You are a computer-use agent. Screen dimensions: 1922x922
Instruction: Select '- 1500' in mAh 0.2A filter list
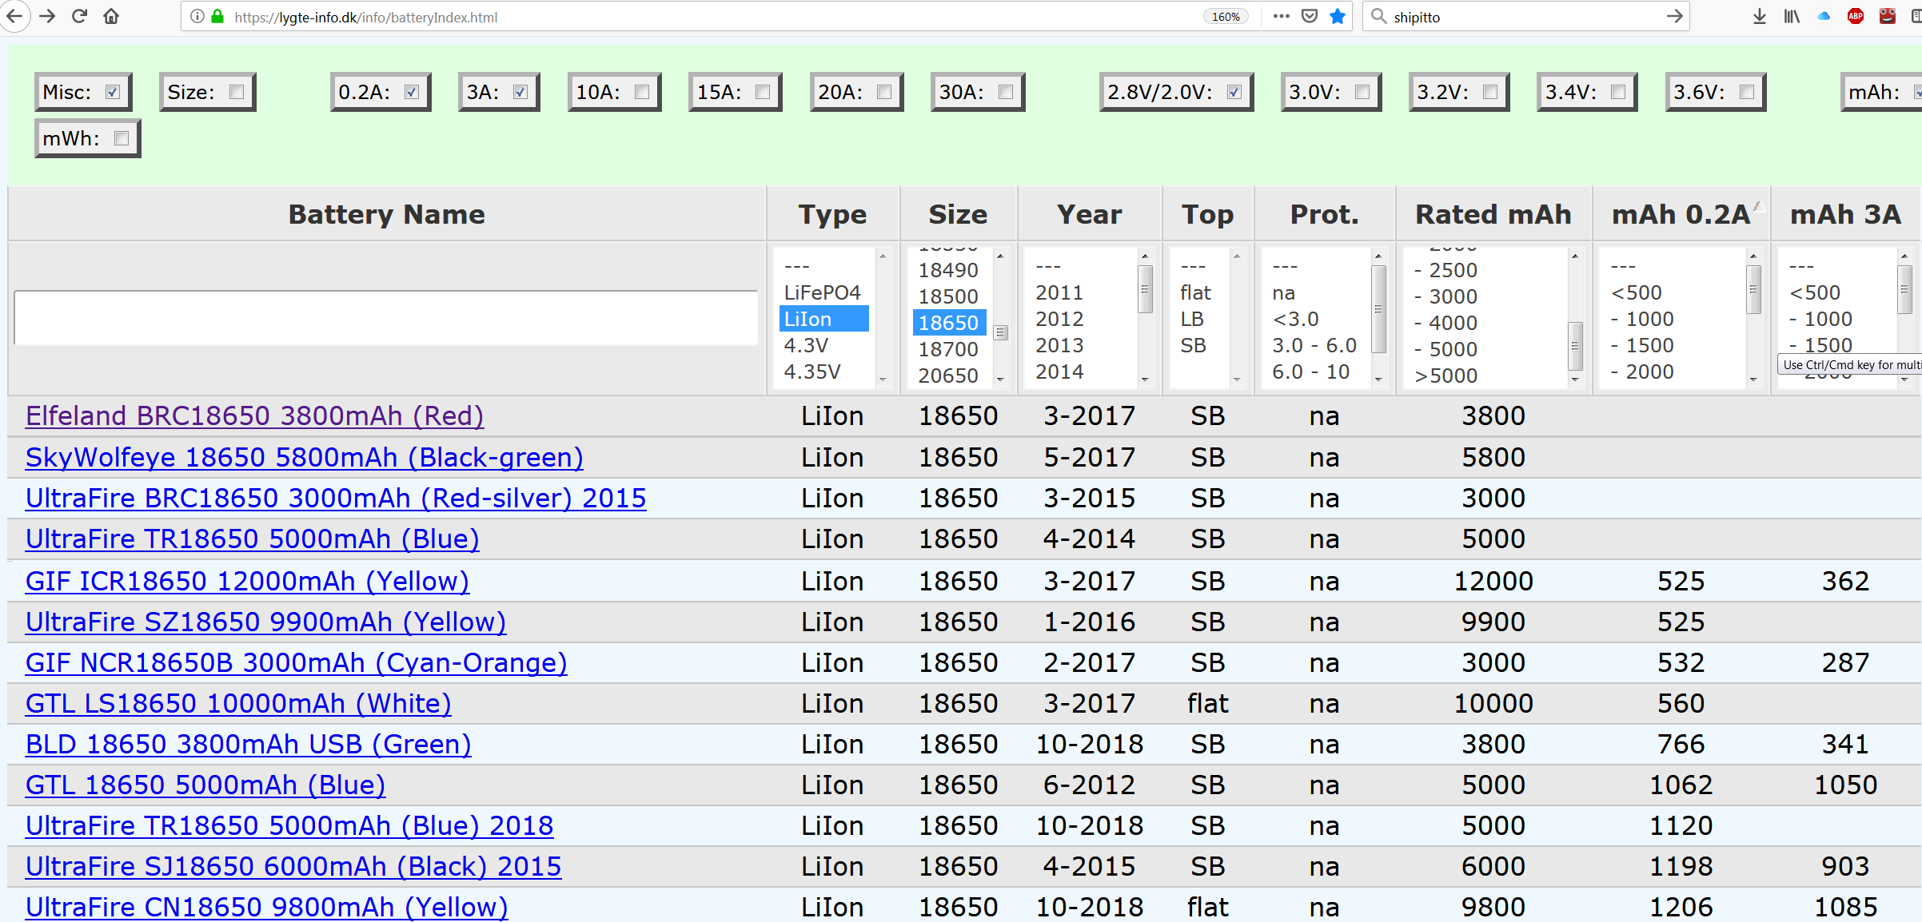pyautogui.click(x=1642, y=345)
